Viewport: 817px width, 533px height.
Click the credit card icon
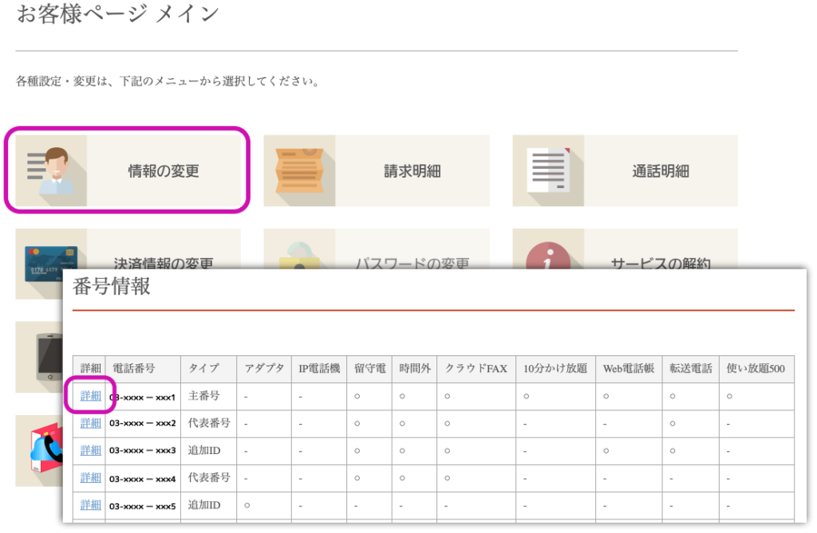[51, 264]
